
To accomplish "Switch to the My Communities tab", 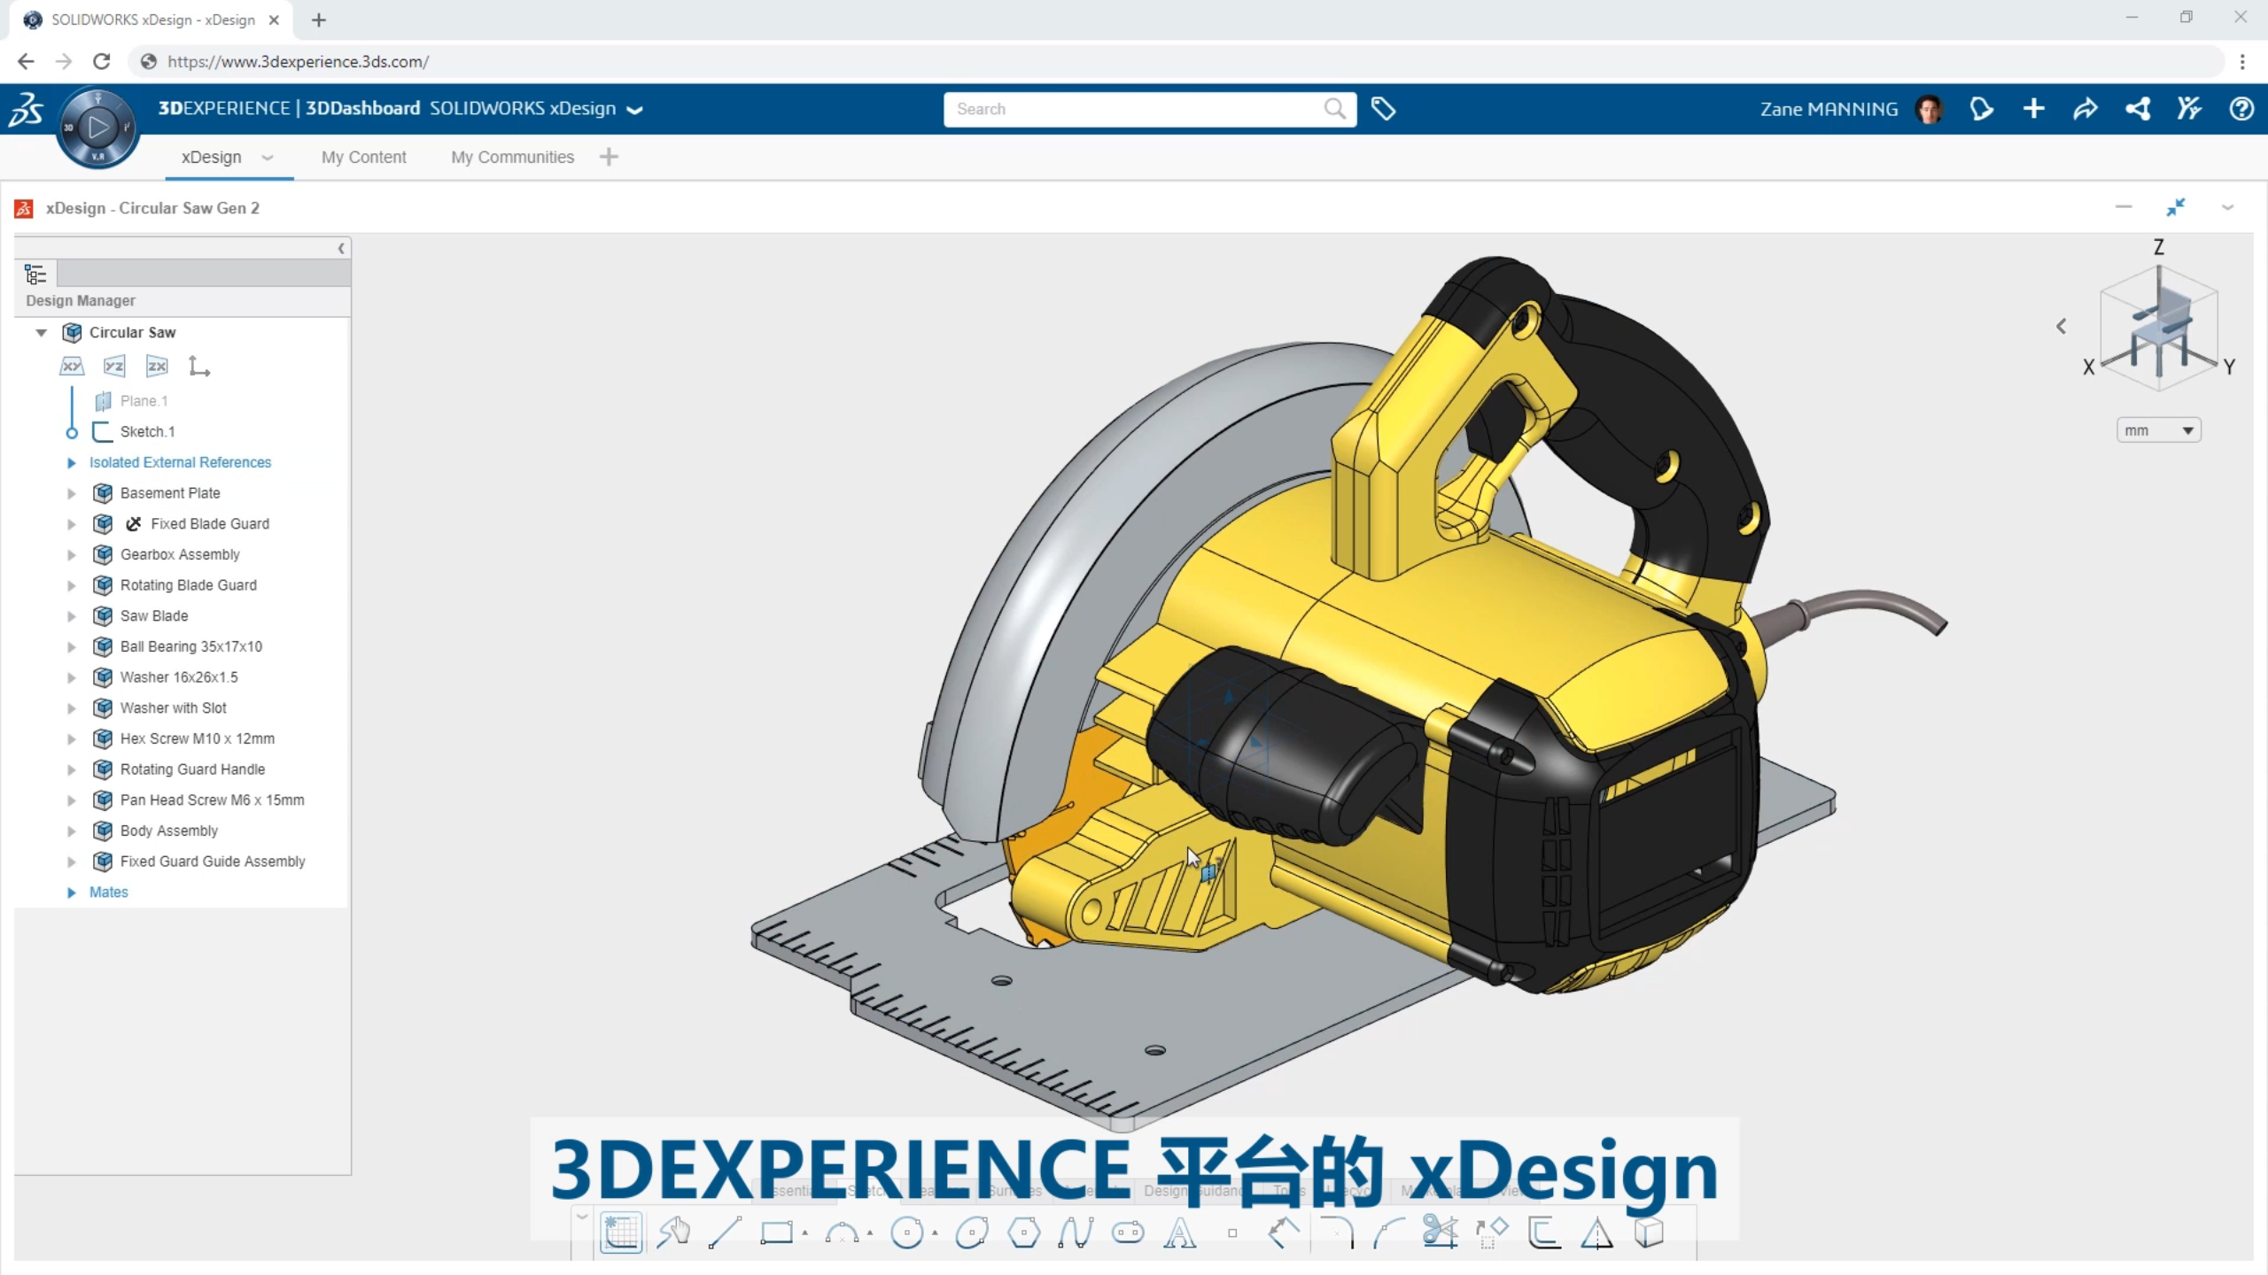I will (512, 157).
